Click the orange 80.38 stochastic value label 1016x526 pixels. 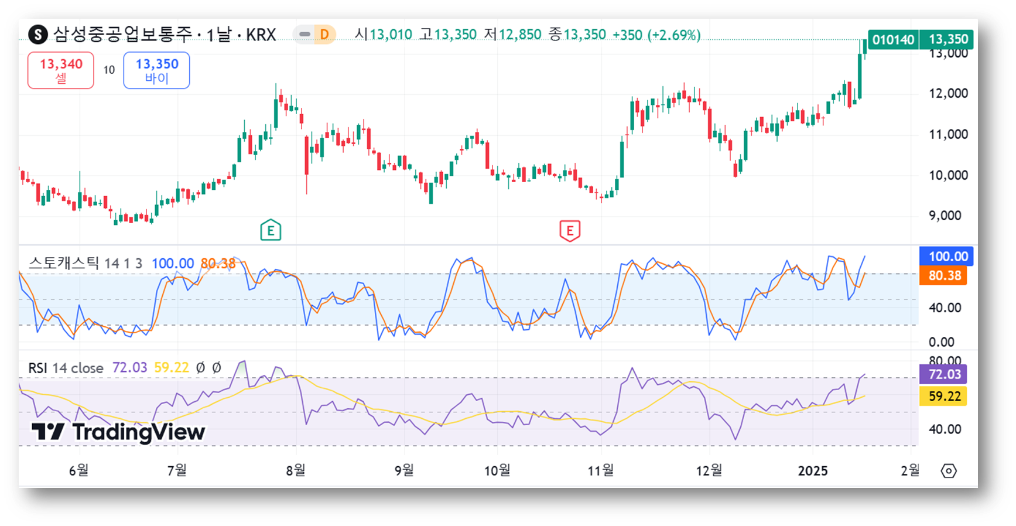click(945, 275)
